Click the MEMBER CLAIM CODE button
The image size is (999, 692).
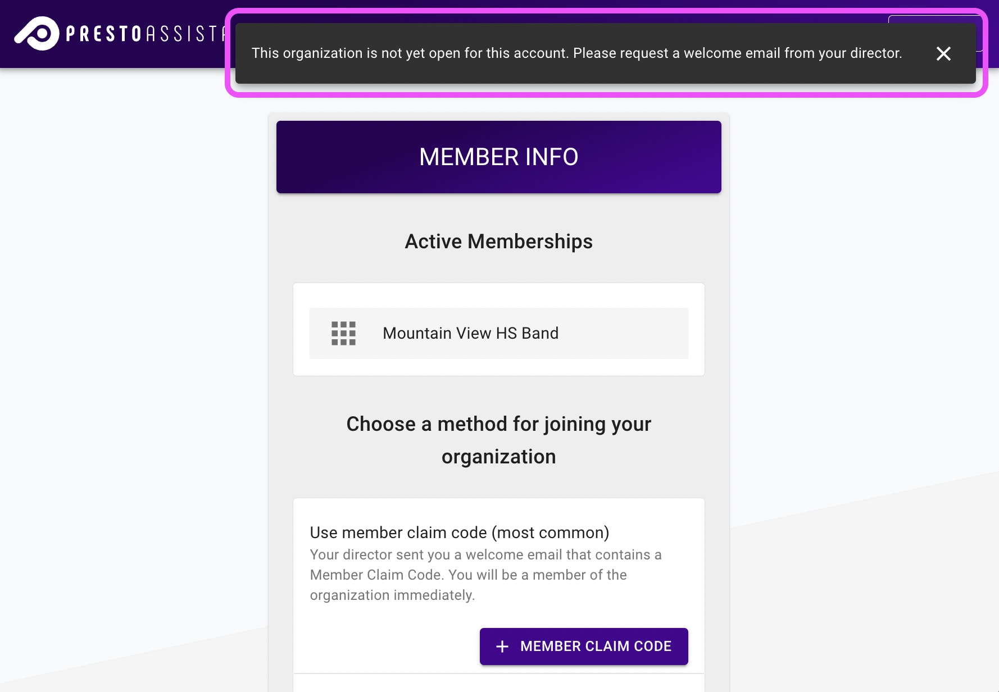tap(583, 646)
